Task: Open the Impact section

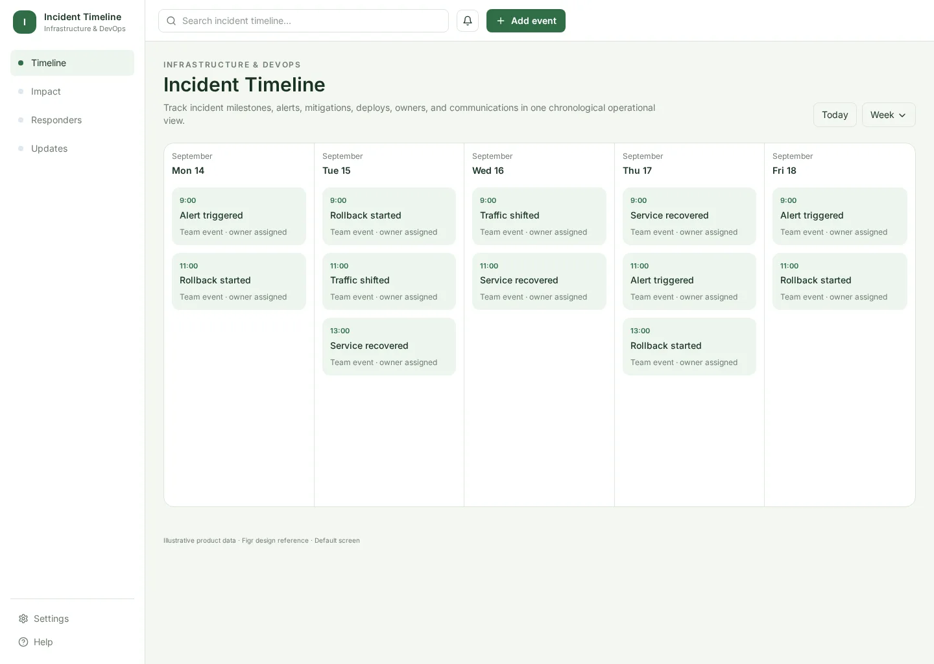Action: (x=72, y=91)
